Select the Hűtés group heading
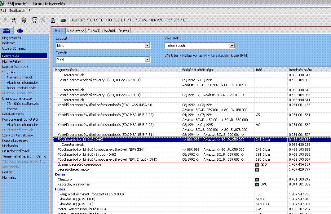The width and height of the screenshot is (331, 214). pyautogui.click(x=60, y=189)
